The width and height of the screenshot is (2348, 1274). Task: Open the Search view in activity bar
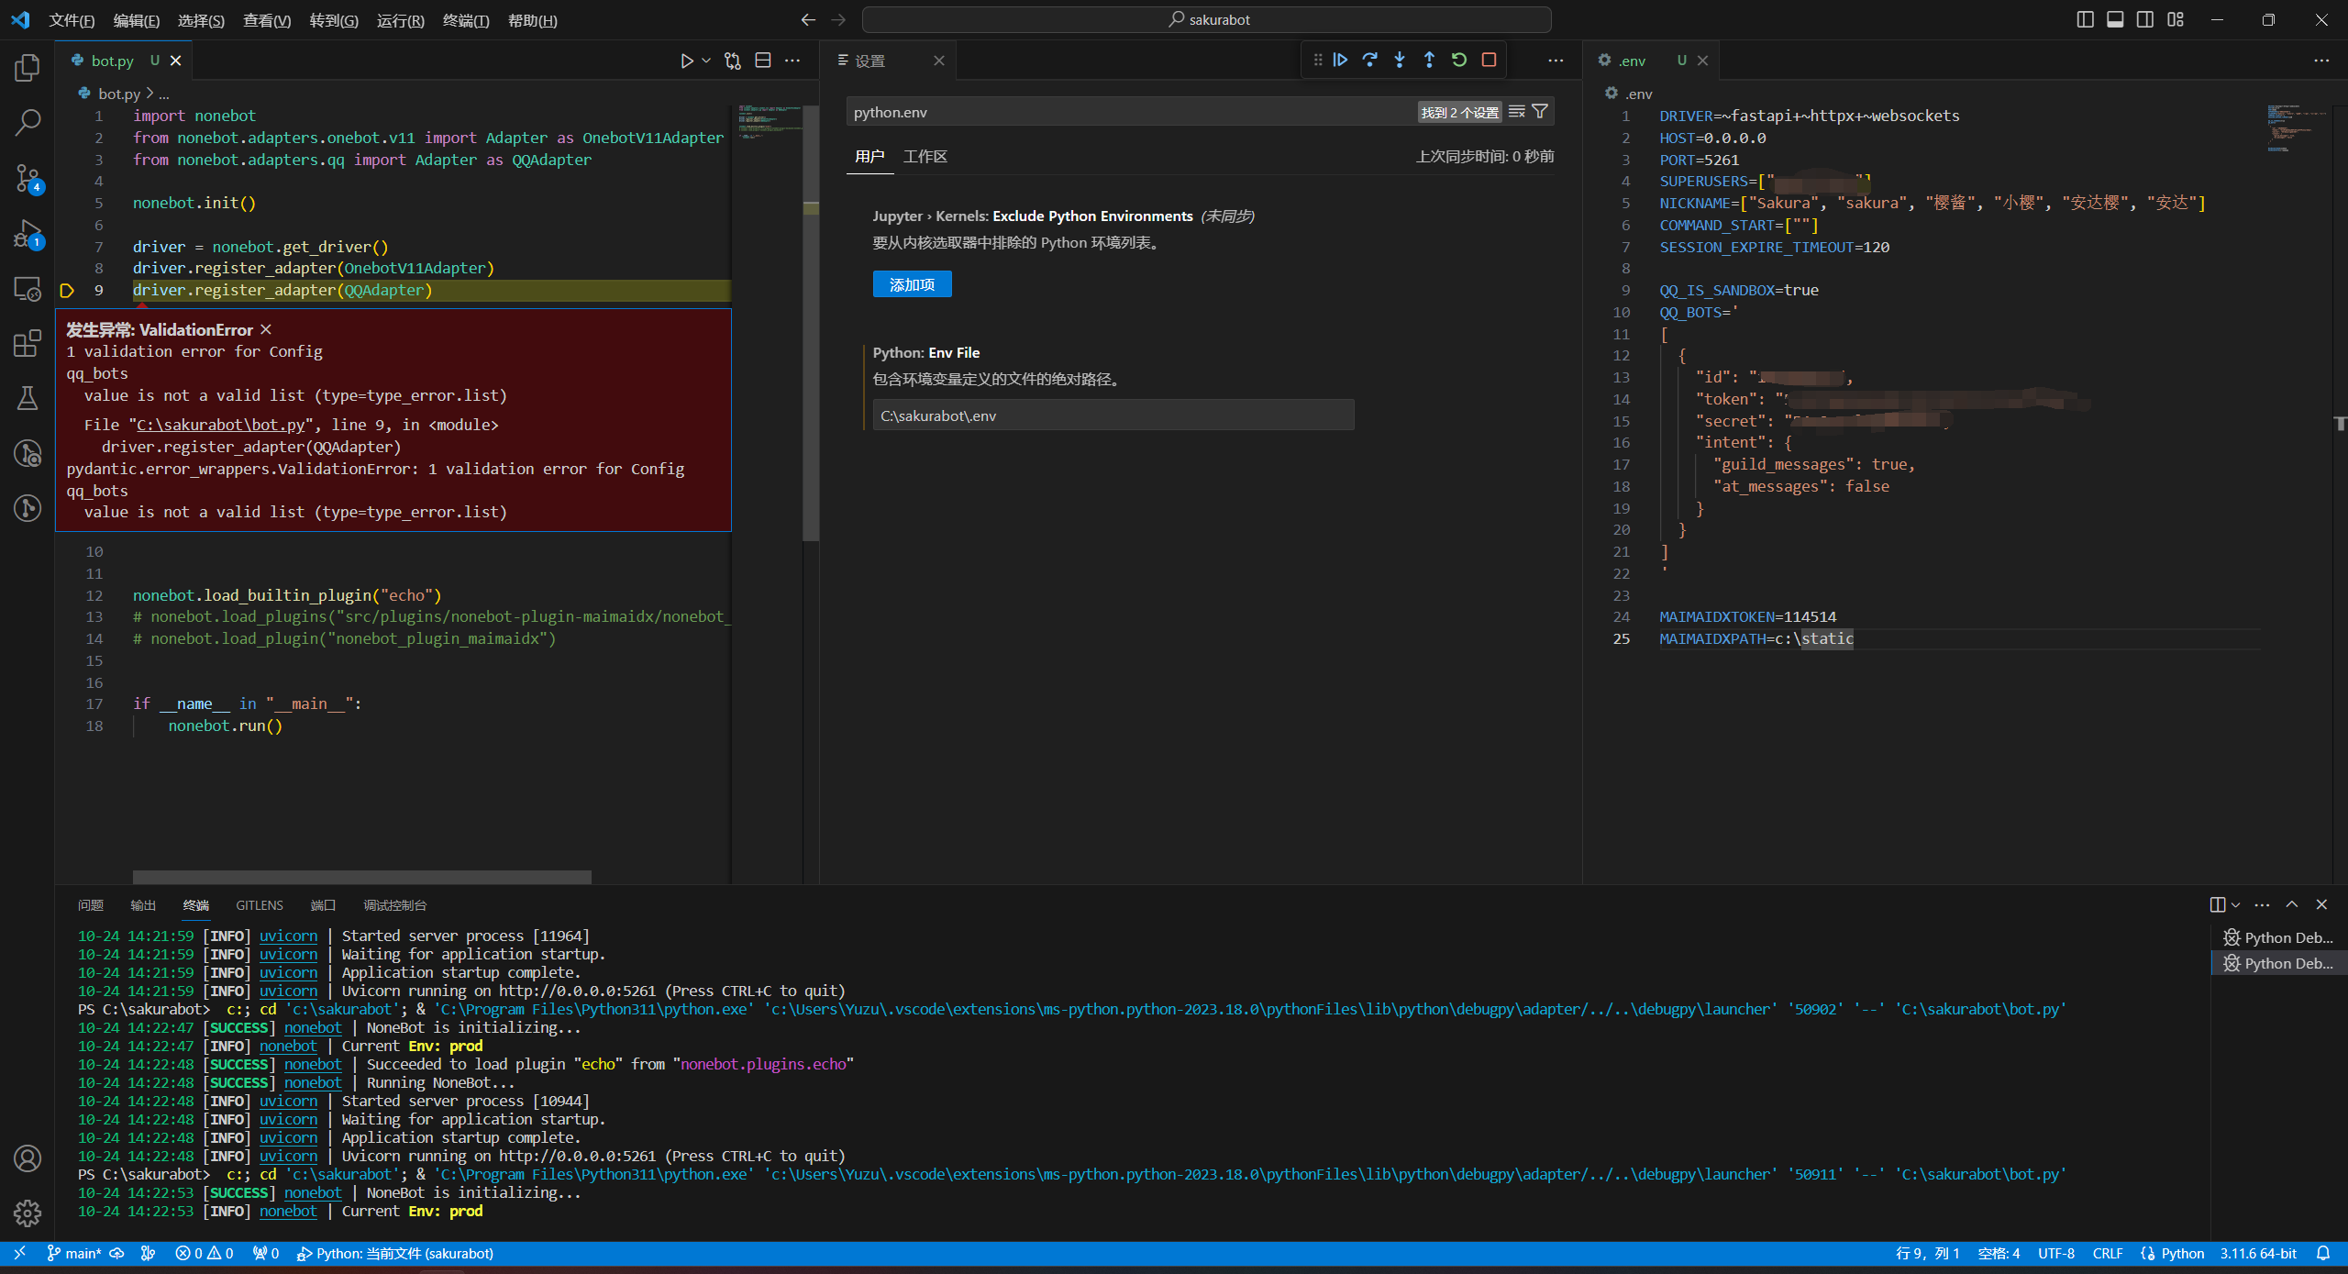[x=28, y=122]
